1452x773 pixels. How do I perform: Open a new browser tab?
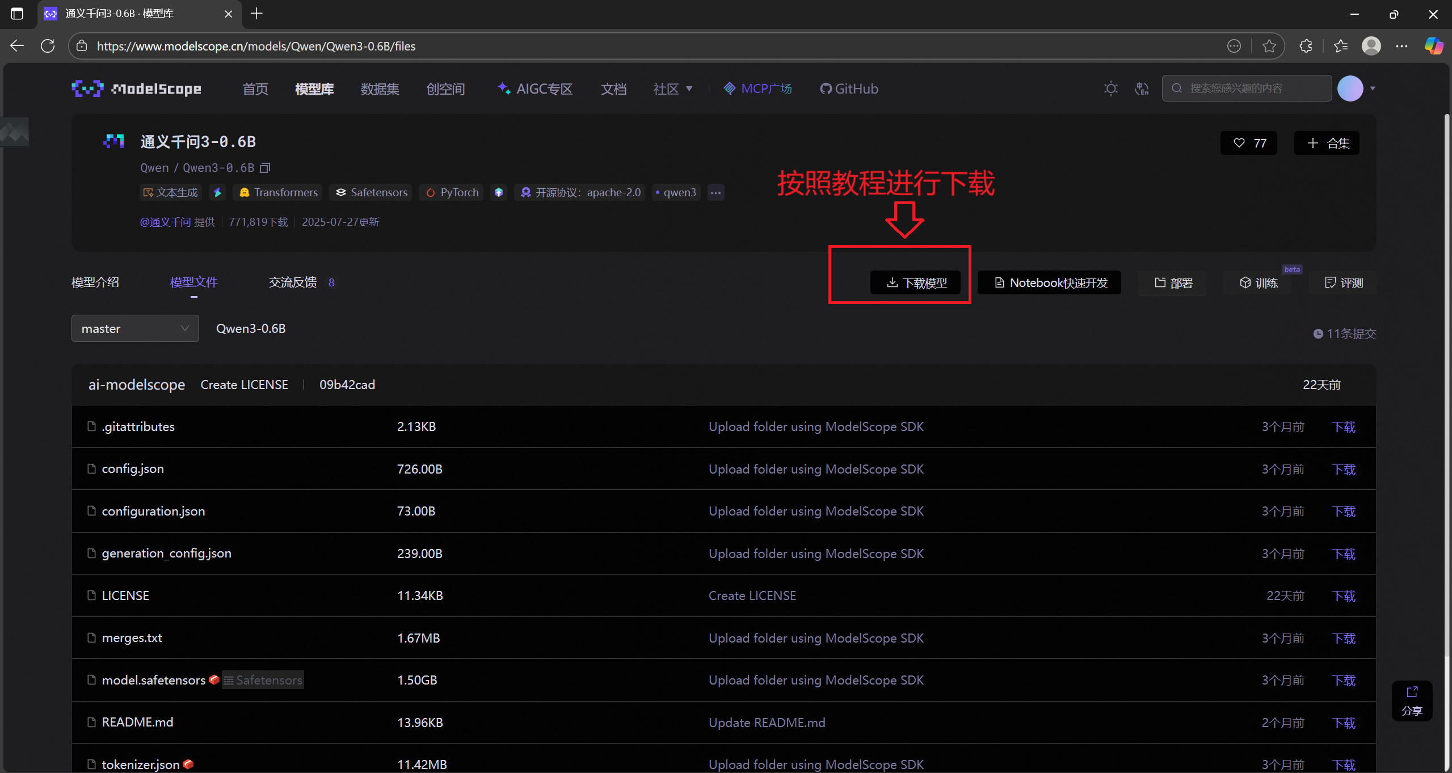click(256, 13)
